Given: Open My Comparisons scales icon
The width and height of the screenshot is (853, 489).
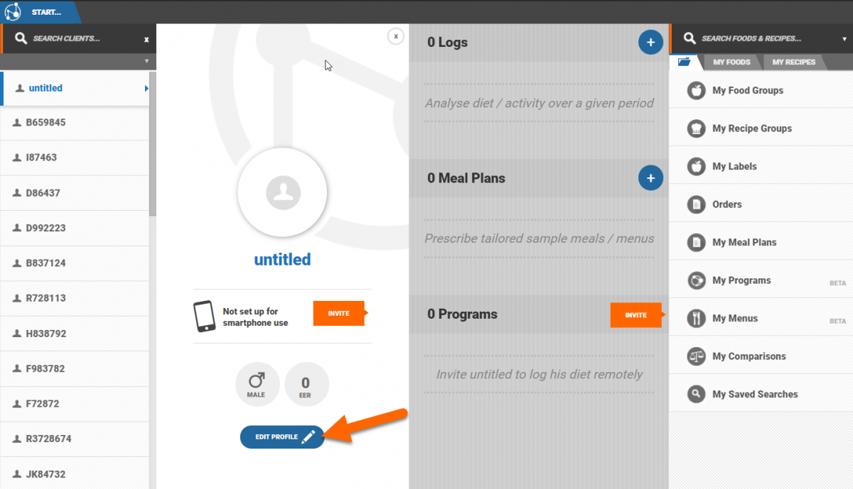Looking at the screenshot, I should (x=696, y=356).
